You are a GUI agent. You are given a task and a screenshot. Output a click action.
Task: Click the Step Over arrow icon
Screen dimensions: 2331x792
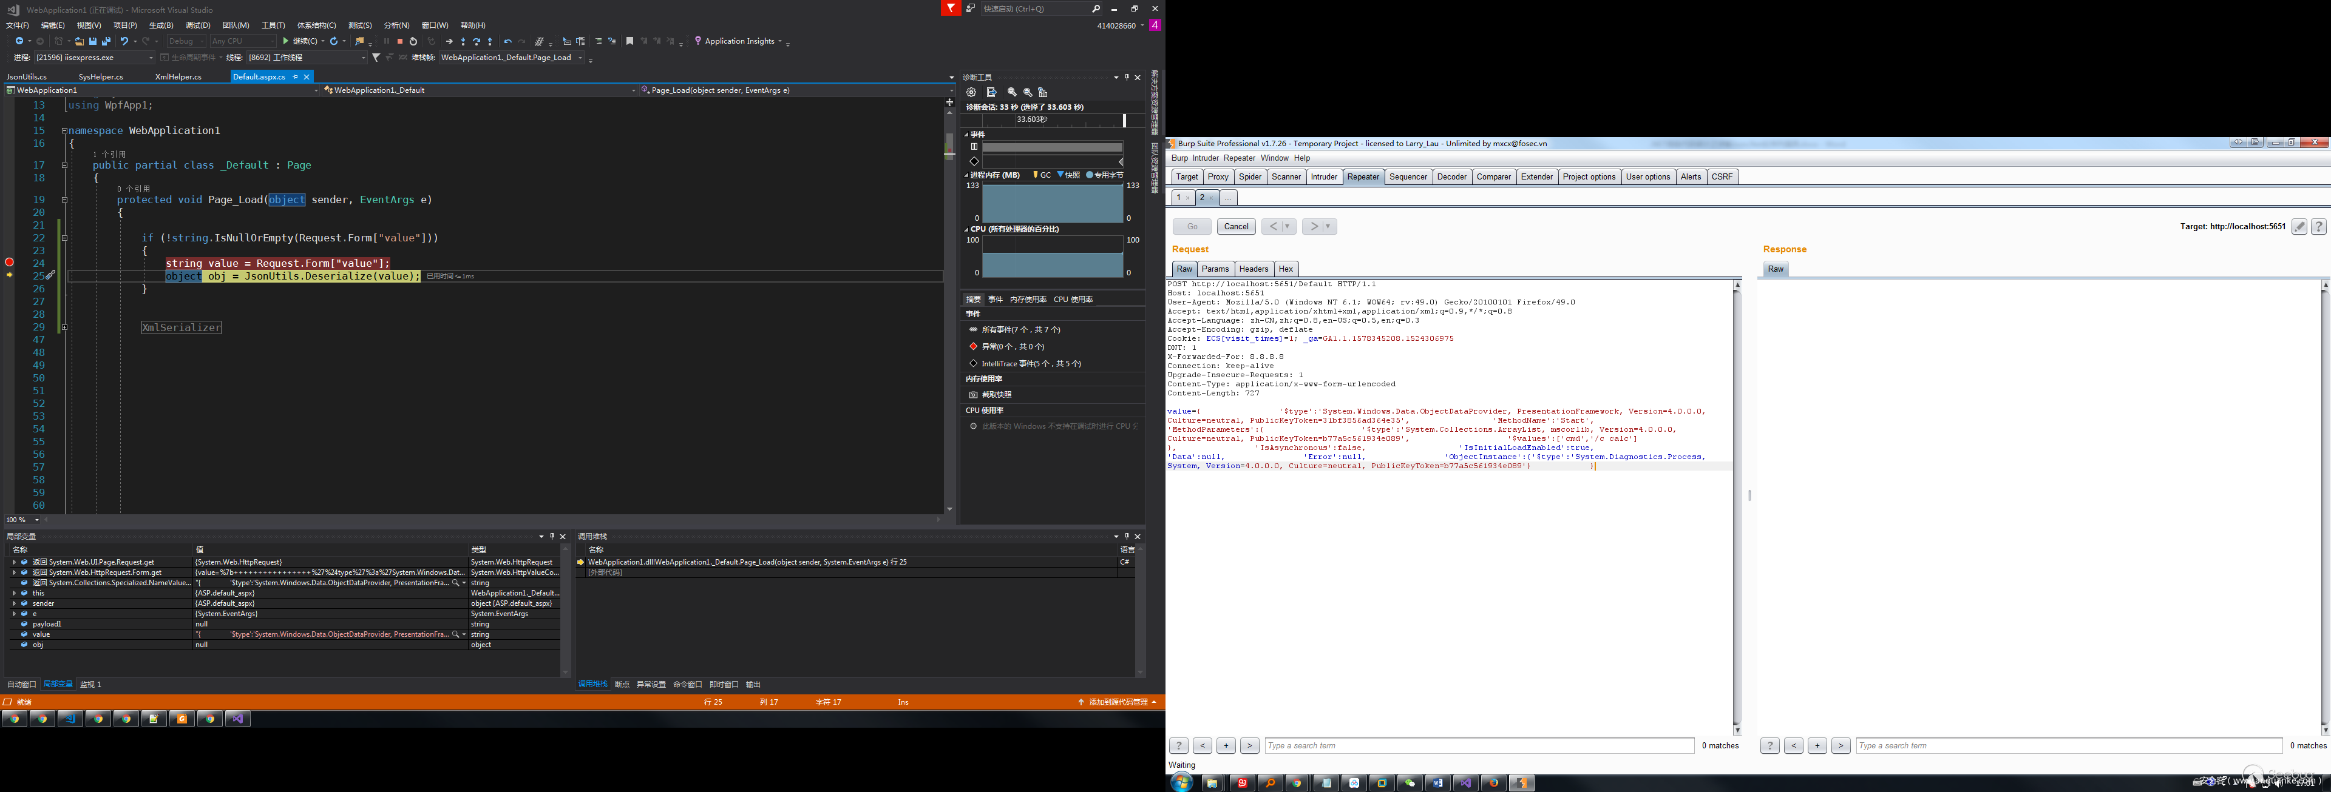[x=477, y=42]
